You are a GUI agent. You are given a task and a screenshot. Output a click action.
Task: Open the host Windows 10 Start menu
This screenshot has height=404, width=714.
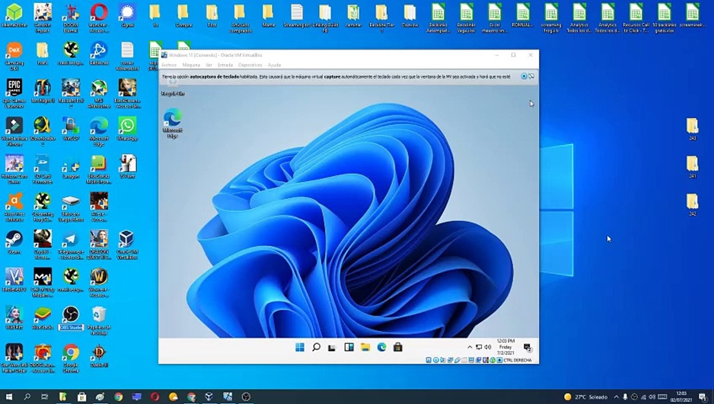coord(8,397)
